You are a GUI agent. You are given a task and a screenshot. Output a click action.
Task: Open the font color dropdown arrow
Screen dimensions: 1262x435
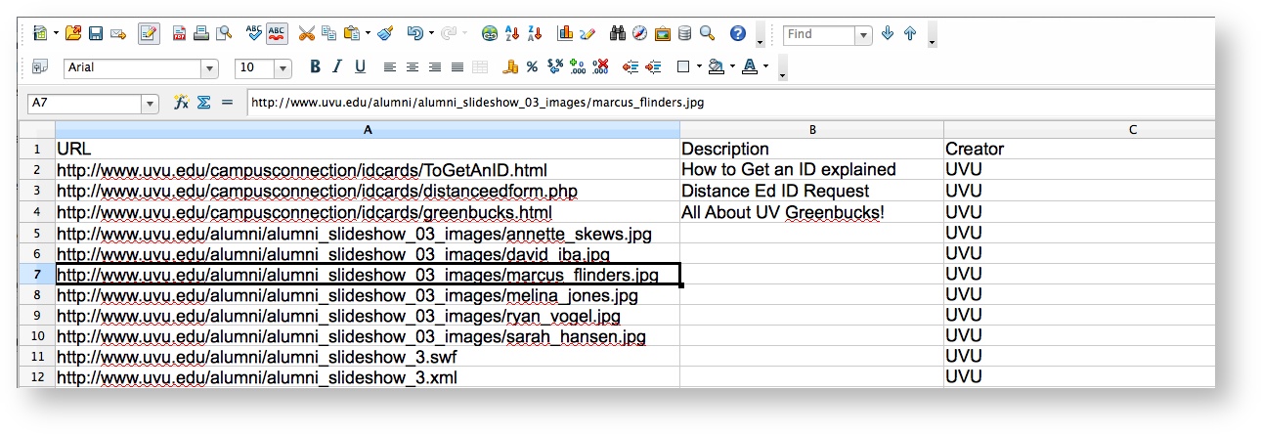coord(765,67)
